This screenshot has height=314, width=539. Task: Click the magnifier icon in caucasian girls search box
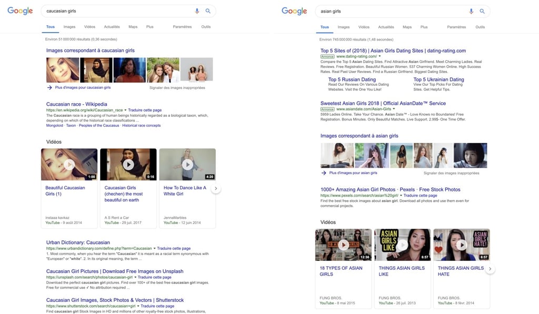click(x=208, y=11)
